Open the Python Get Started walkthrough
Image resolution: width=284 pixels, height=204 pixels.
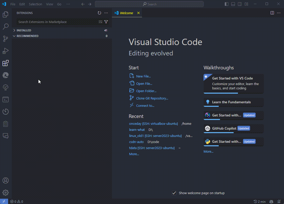[234, 142]
